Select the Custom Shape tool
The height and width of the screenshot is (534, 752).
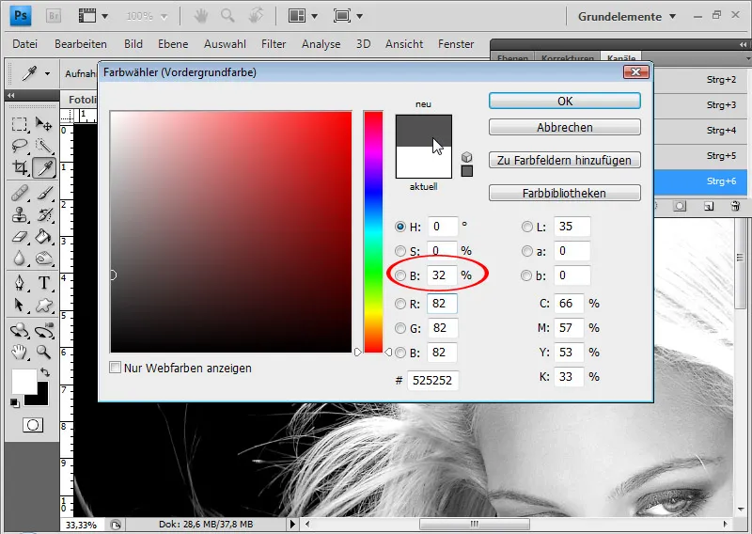click(x=44, y=305)
